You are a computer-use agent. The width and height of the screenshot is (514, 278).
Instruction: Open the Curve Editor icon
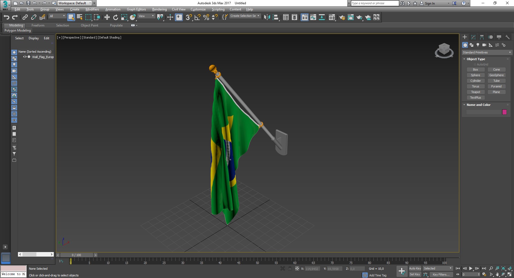[313, 17]
